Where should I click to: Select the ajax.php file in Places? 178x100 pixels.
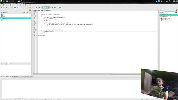pyautogui.click(x=16, y=18)
